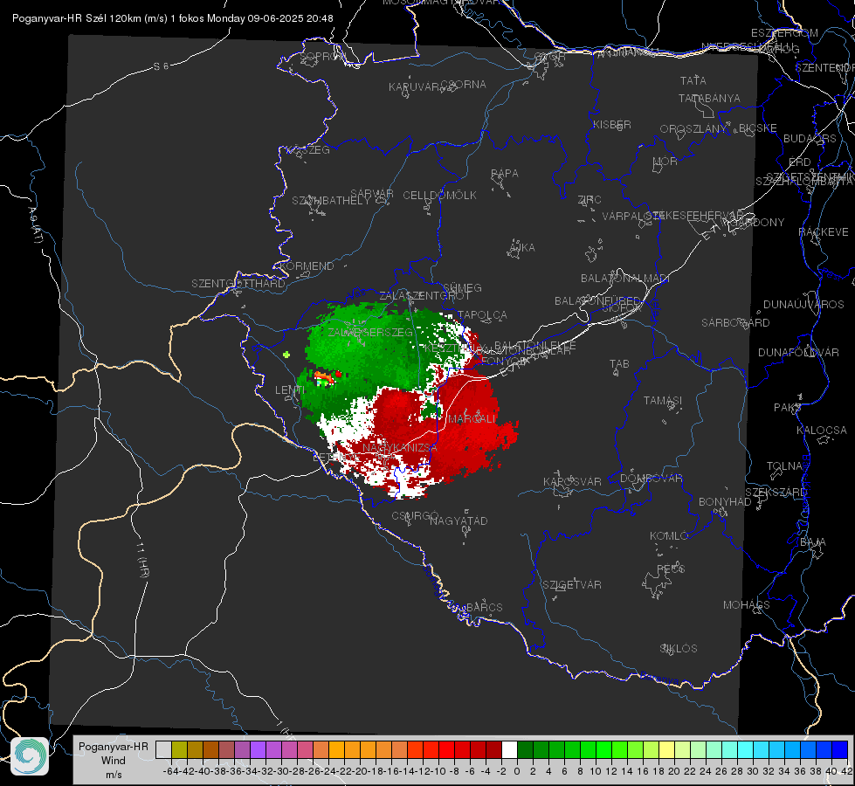
Task: Click the KAPUVÁR city label
Action: [x=415, y=86]
